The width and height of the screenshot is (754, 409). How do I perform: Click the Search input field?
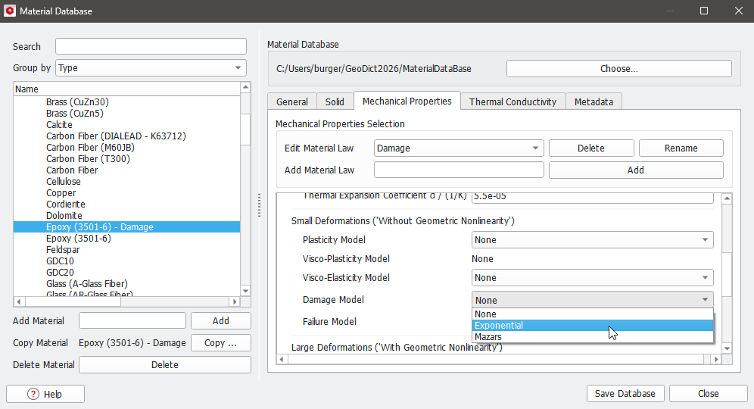(x=151, y=47)
